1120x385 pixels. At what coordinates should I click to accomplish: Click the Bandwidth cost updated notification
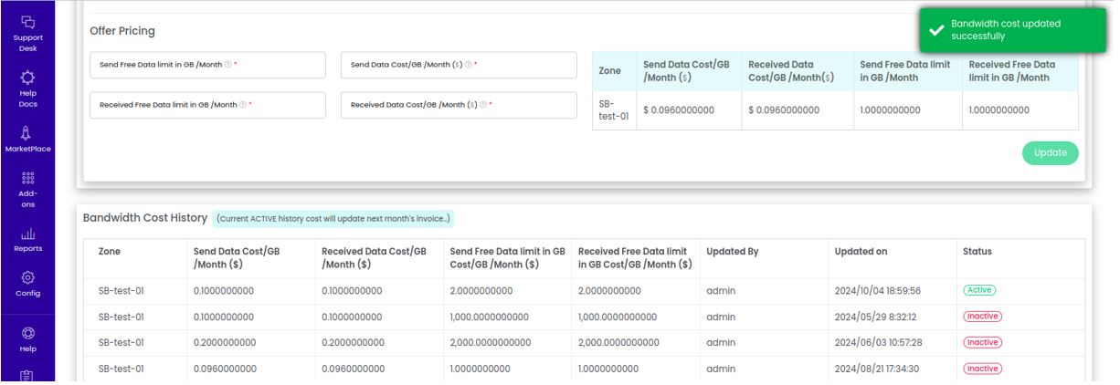(1011, 30)
